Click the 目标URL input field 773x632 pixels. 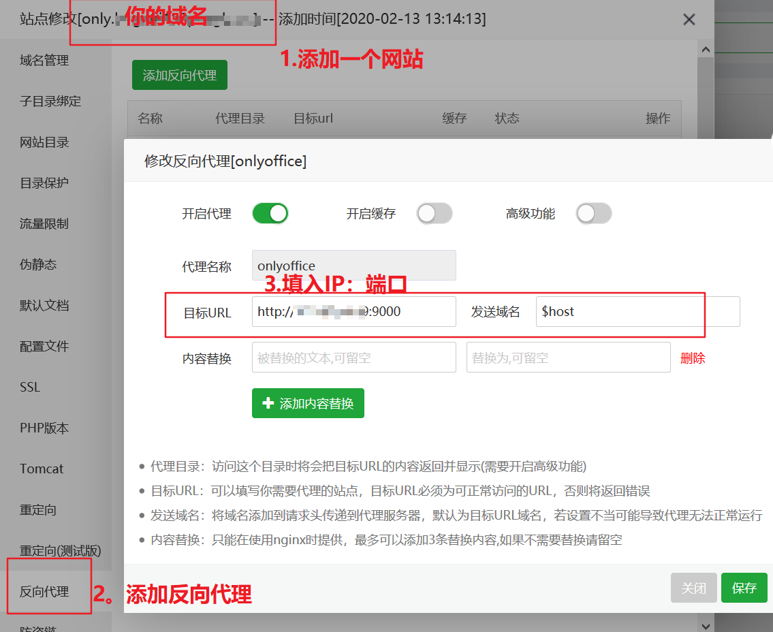click(x=353, y=312)
